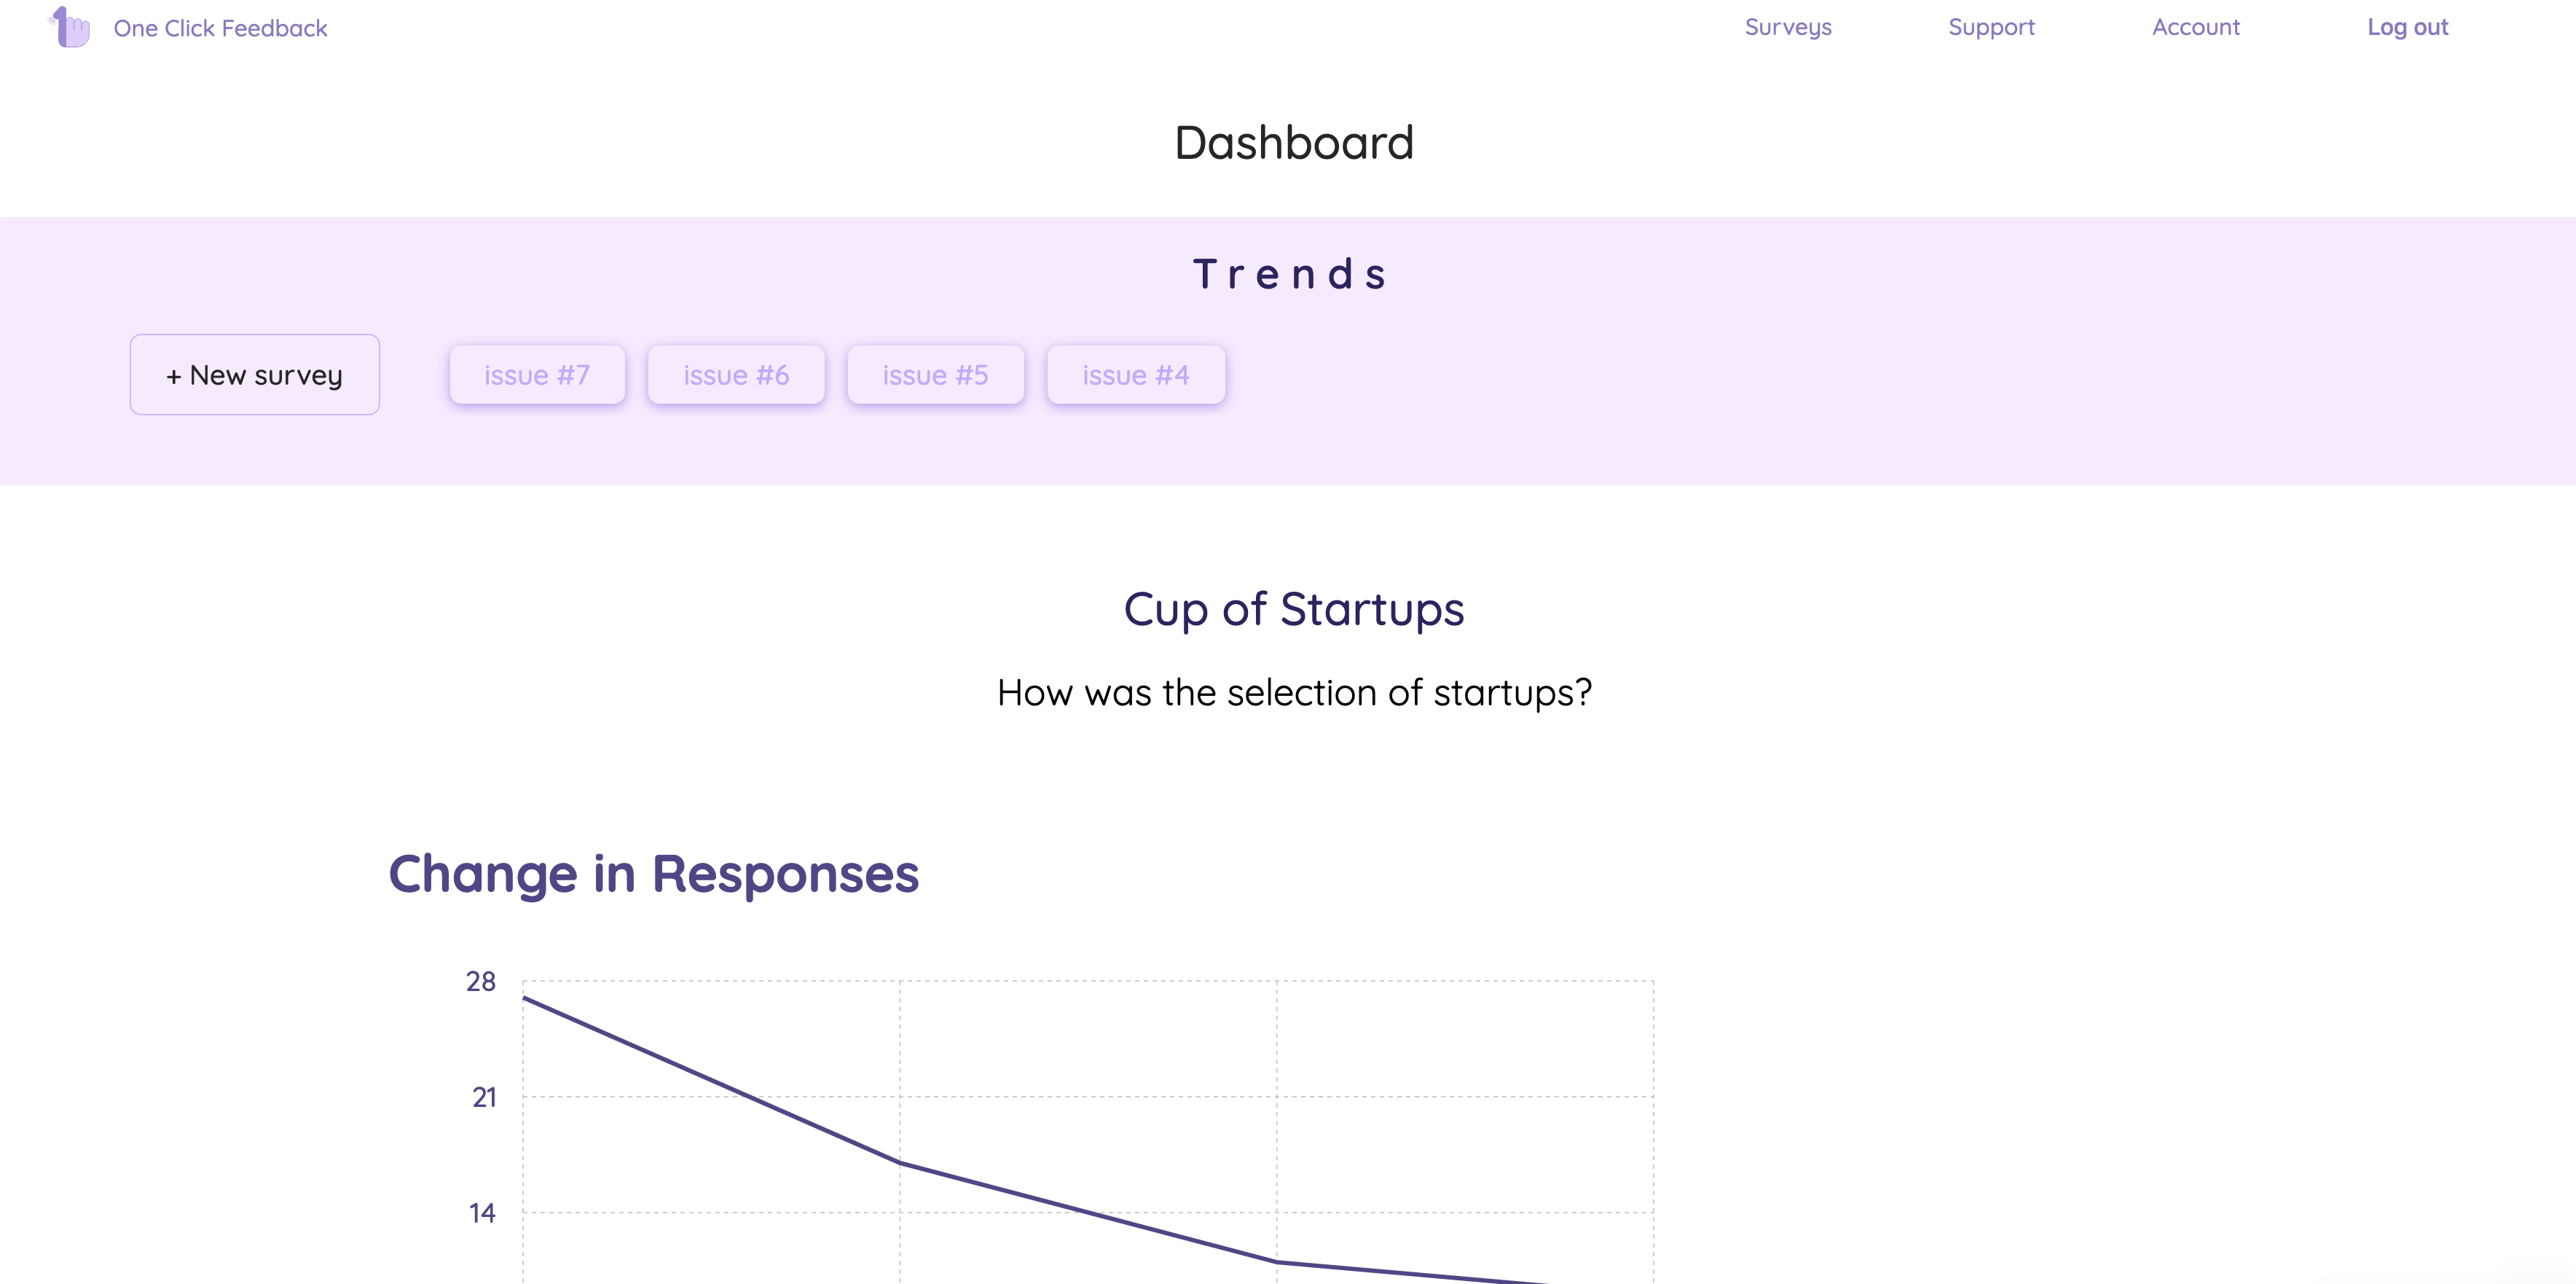Screen dimensions: 2576x1284
Task: Open the One Click Feedback home link
Action: pos(220,28)
